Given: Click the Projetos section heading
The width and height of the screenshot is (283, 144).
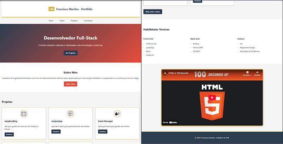Looking at the screenshot, I should pyautogui.click(x=7, y=102).
